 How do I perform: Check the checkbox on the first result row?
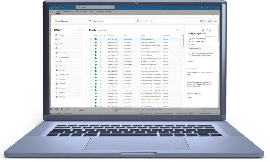[x=91, y=39]
